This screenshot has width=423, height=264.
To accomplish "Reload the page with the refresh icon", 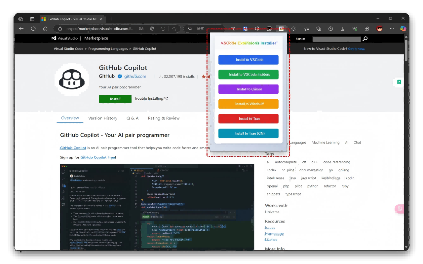I will coord(33,29).
